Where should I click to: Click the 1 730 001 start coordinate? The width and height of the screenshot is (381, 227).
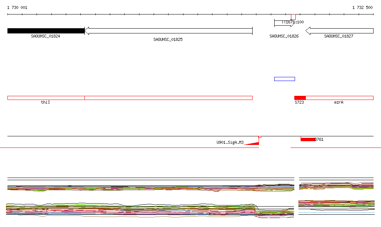pos(17,7)
